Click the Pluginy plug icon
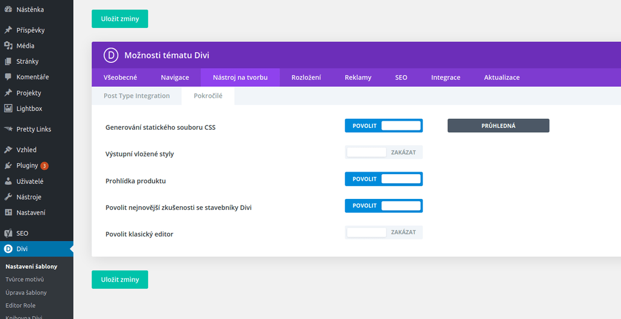 (x=8, y=166)
